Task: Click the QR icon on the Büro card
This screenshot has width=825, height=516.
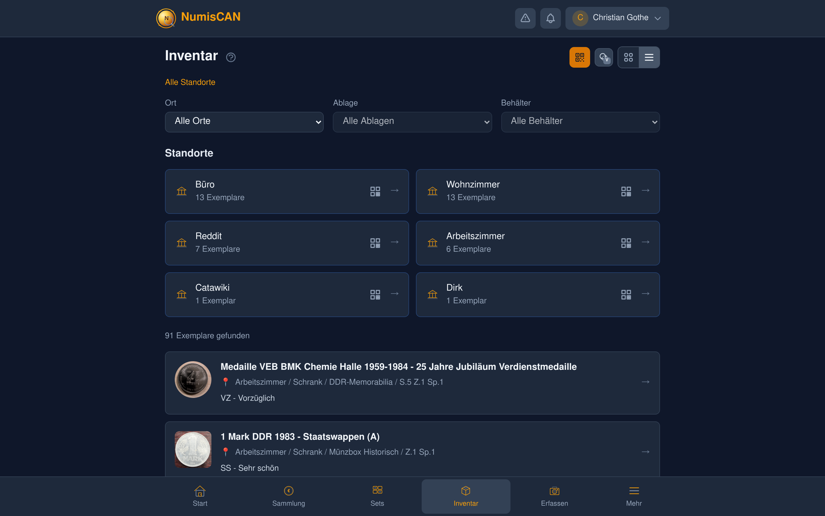Action: 375,191
